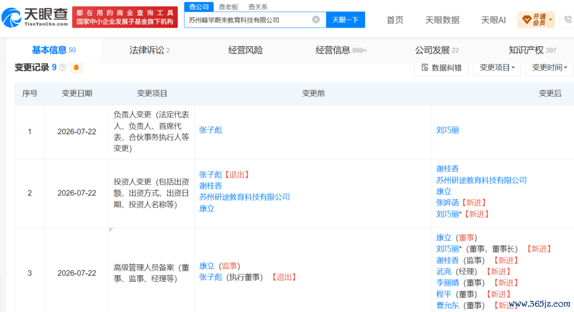Switch to the 查关系 search tab
574x312 pixels.
pyautogui.click(x=258, y=6)
